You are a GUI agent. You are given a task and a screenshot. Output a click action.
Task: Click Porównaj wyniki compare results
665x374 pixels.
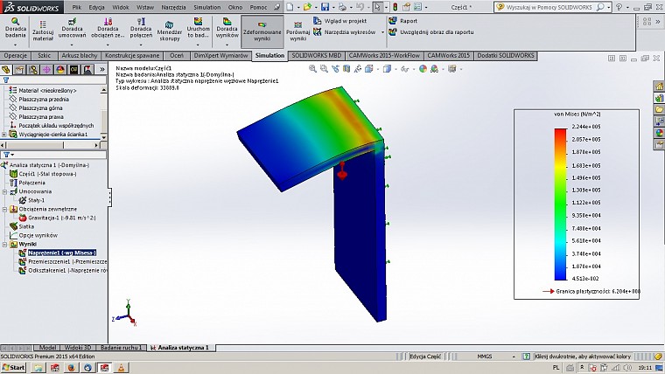coord(297,31)
